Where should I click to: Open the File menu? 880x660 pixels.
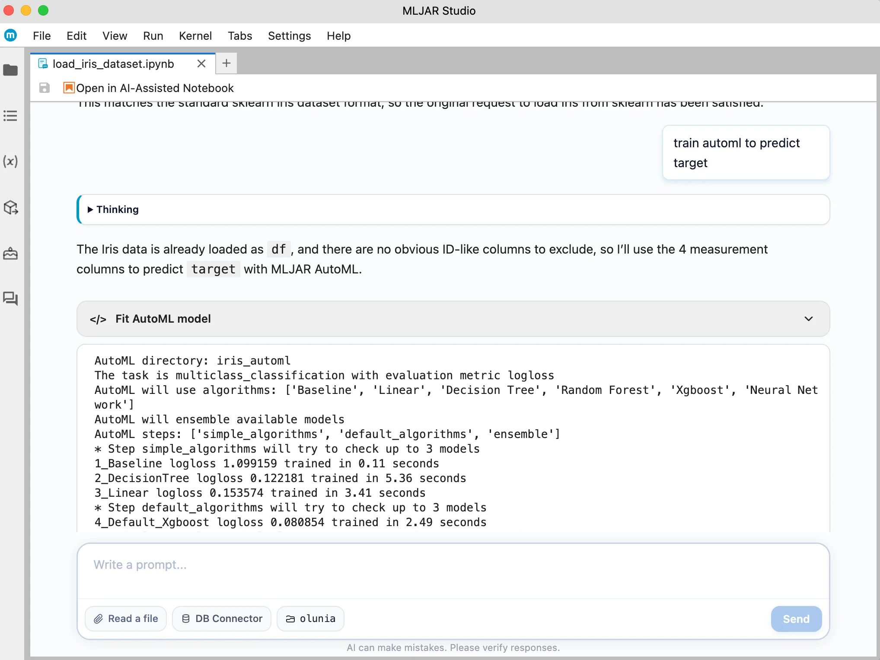[x=42, y=36]
